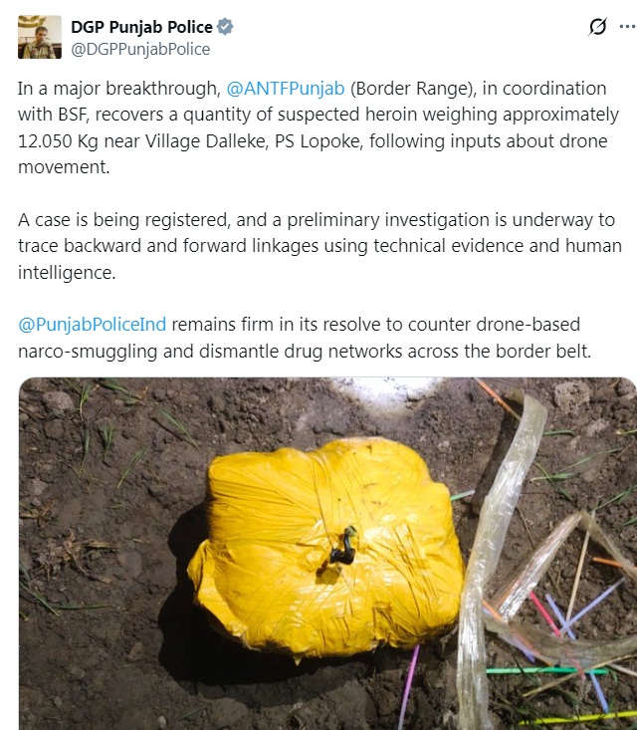Click the pink stick near the package
The width and height of the screenshot is (637, 730).
click(x=543, y=613)
